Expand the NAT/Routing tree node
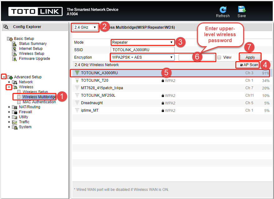 click(9, 107)
